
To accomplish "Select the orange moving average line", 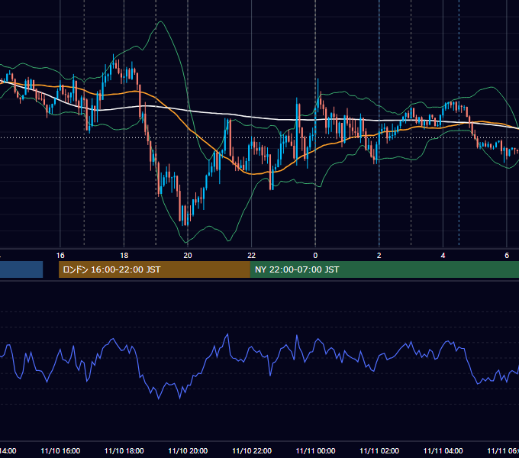I will pyautogui.click(x=252, y=173).
